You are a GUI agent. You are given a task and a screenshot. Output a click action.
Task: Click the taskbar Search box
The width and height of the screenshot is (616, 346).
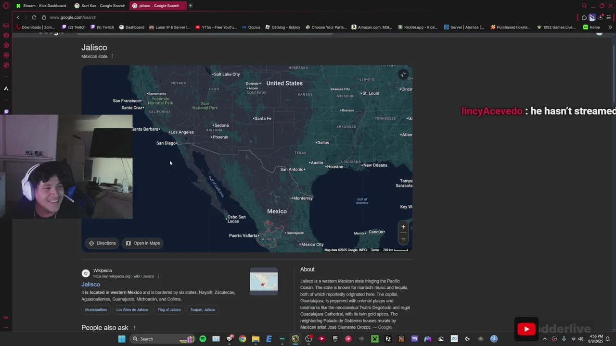163,339
